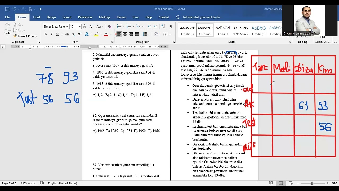
Task: Cut the selected text
Action: pyautogui.click(x=18, y=24)
